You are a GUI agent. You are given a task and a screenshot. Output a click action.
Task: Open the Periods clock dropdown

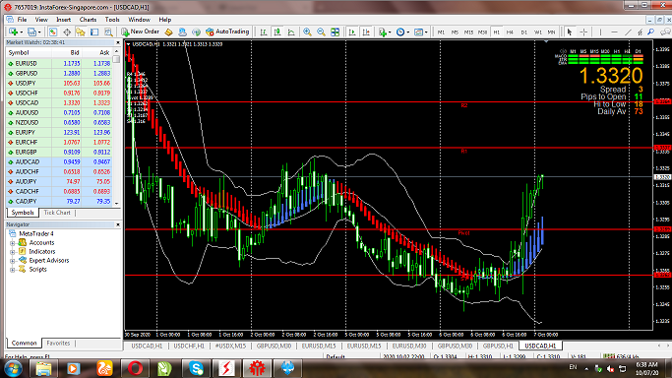pos(402,31)
